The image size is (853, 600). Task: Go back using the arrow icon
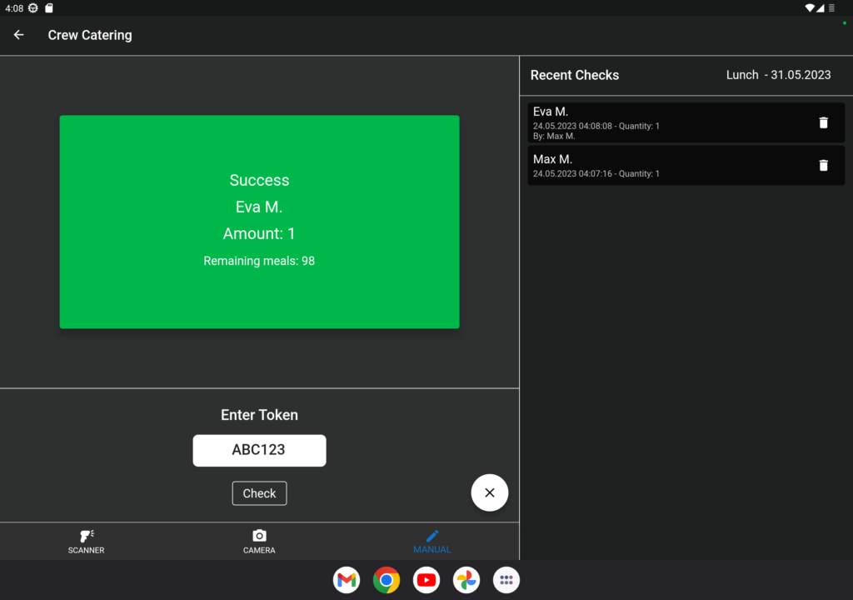coord(18,35)
